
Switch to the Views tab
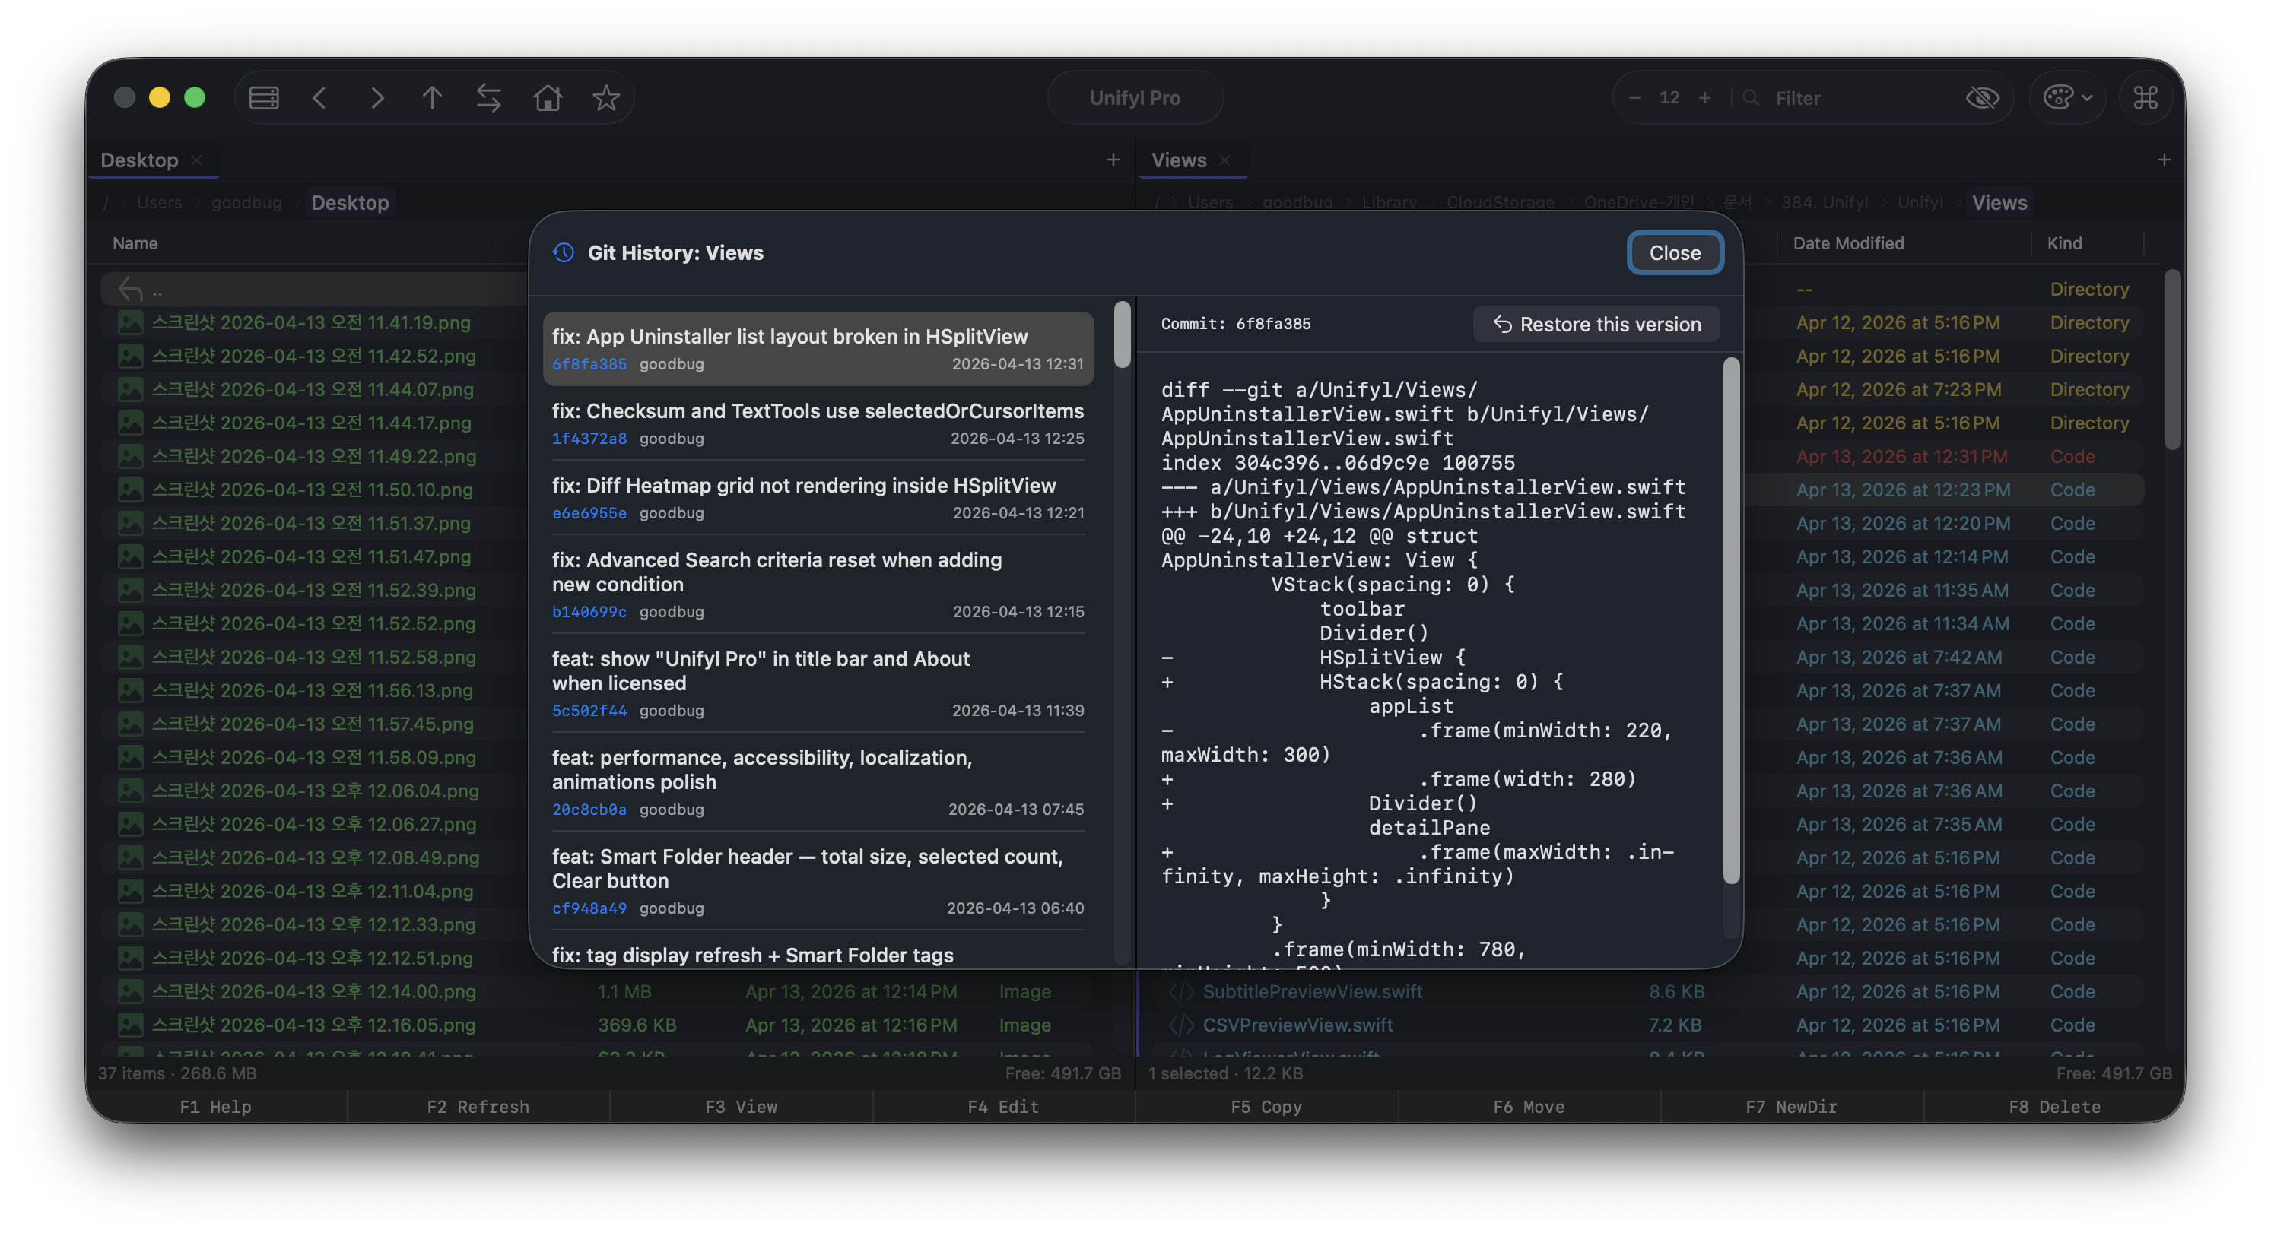[x=1178, y=160]
